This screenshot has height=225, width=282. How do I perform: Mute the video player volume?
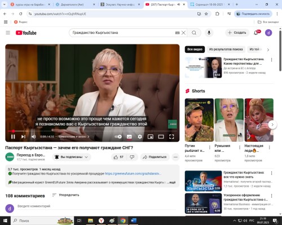[34, 137]
